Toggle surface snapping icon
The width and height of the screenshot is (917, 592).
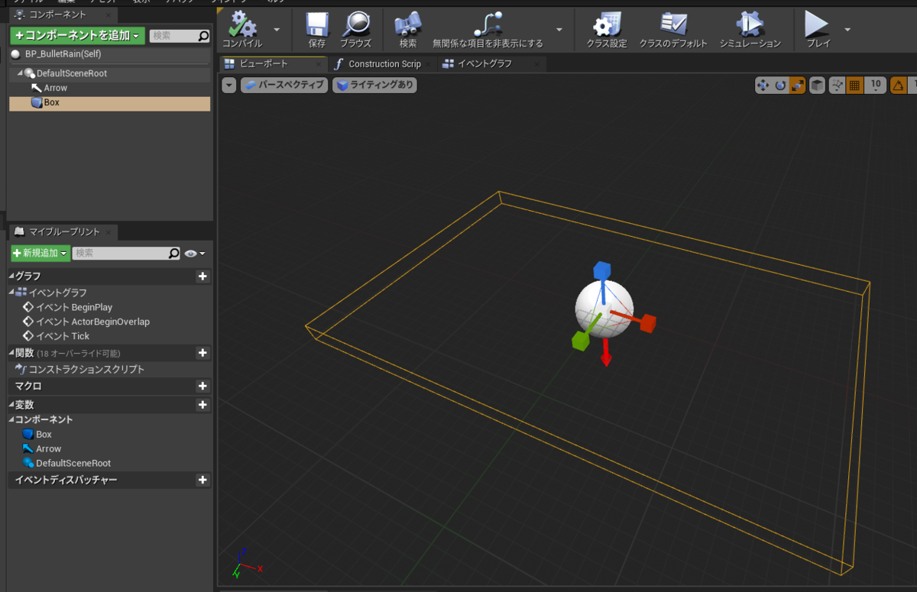[x=838, y=86]
